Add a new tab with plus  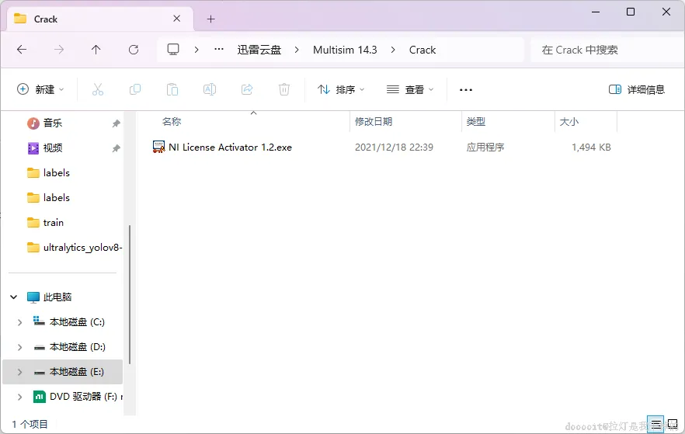(x=211, y=19)
